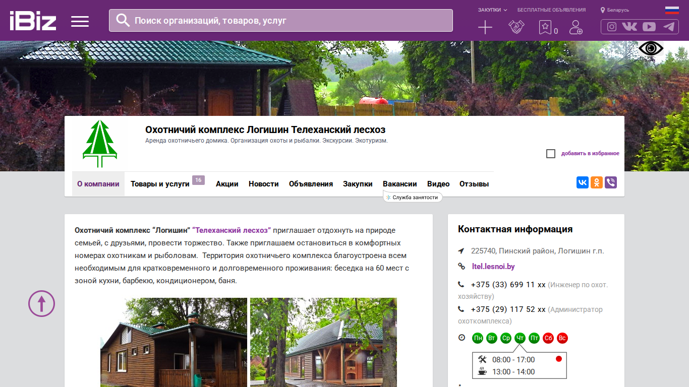Screen dimensions: 689x387
Task: Click the address '225740, Пинский район'
Action: (538, 251)
